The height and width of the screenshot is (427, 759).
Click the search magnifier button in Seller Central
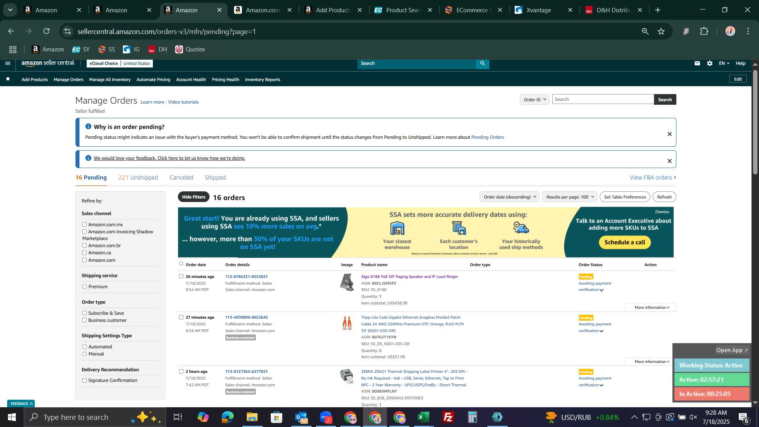[x=482, y=63]
